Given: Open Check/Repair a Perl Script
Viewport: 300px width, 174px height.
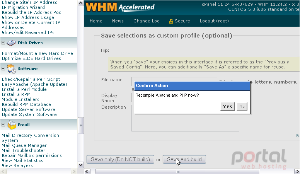Looking at the screenshot, I should (31, 79).
